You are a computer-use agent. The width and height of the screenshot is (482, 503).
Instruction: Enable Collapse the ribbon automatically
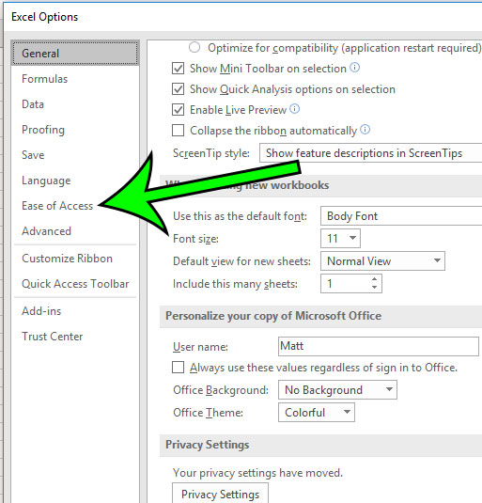[178, 131]
